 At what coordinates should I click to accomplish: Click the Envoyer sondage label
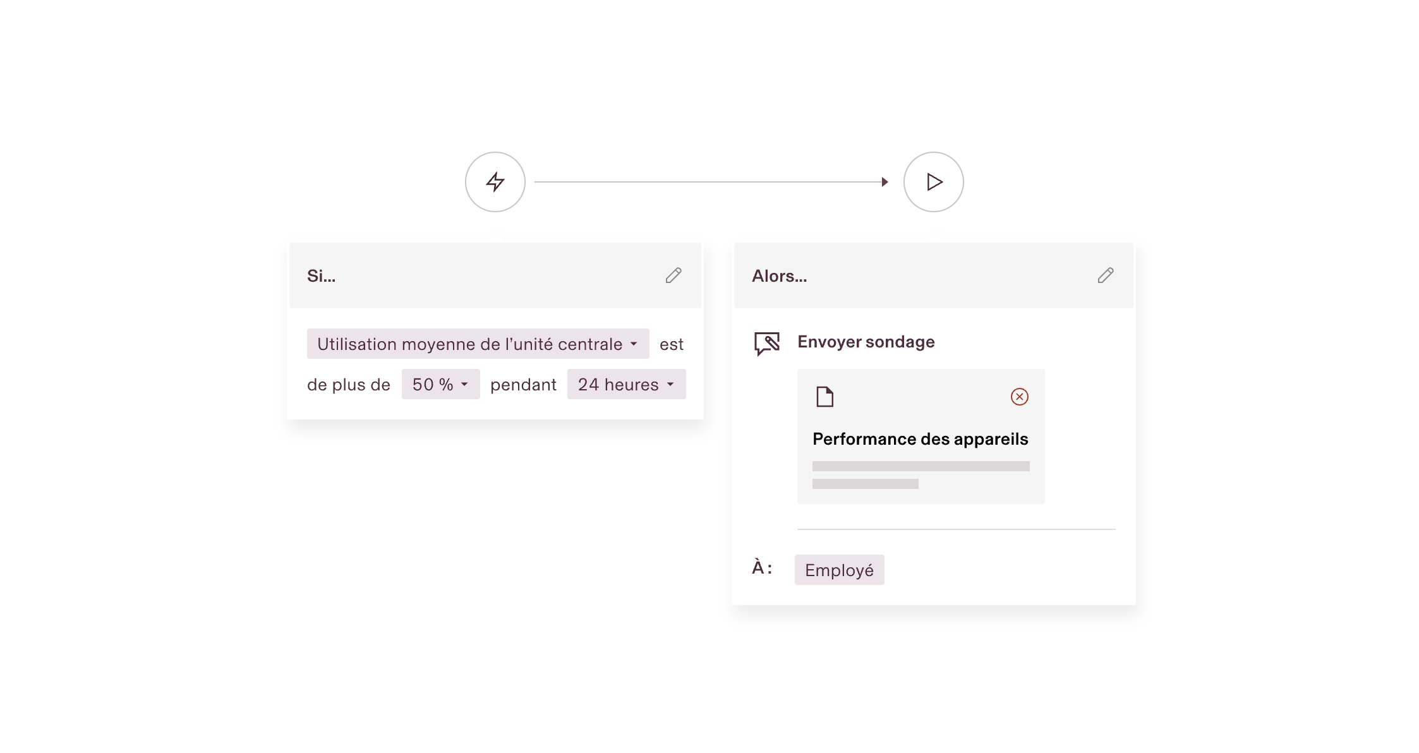click(x=866, y=342)
